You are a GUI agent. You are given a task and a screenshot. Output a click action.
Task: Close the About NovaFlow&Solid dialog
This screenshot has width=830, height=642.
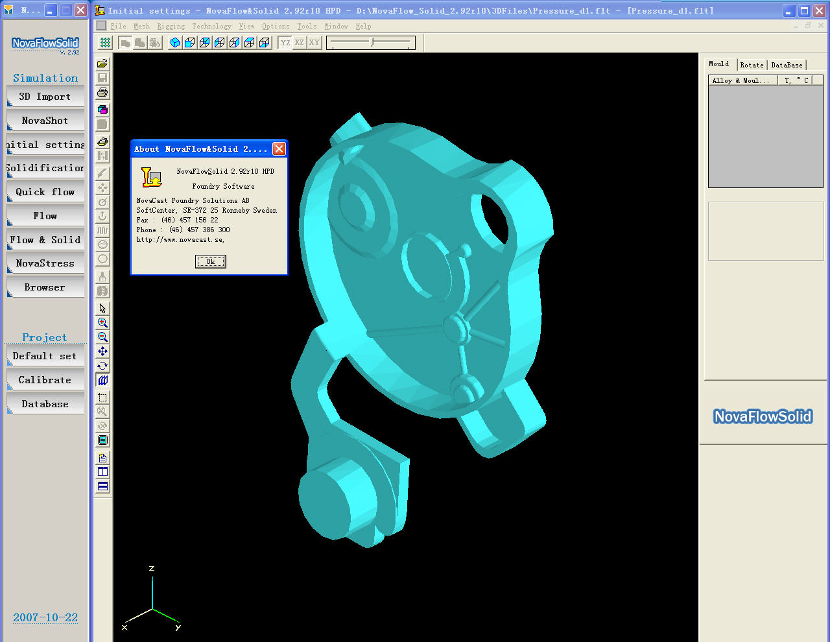tap(279, 149)
